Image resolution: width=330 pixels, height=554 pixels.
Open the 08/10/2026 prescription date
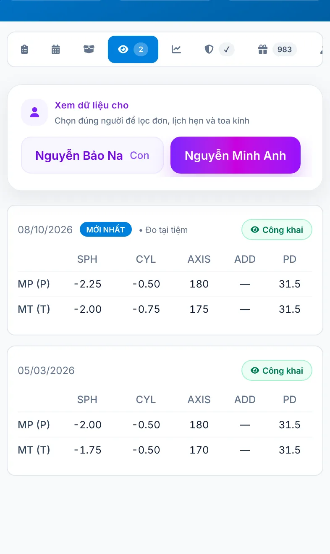pyautogui.click(x=45, y=230)
